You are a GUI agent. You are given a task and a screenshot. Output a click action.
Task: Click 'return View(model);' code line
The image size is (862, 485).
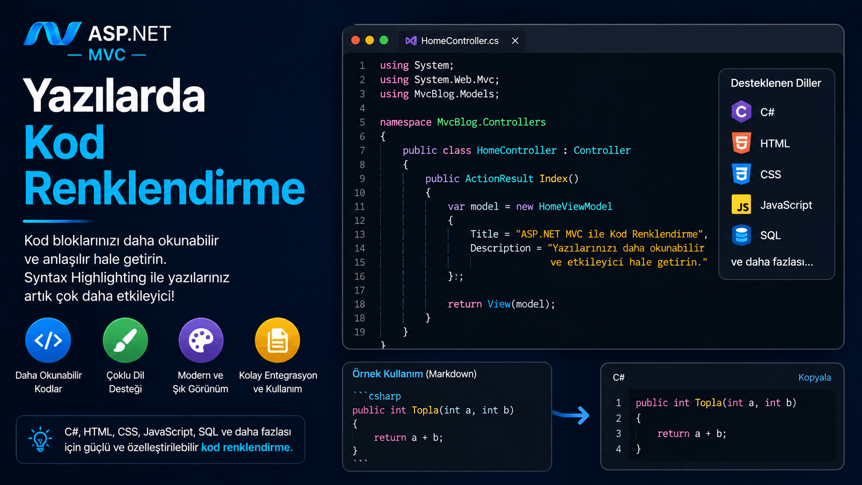click(502, 304)
